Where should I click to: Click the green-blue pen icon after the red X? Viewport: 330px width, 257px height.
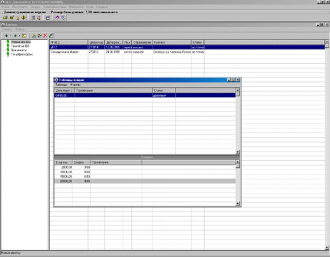pyautogui.click(x=51, y=36)
